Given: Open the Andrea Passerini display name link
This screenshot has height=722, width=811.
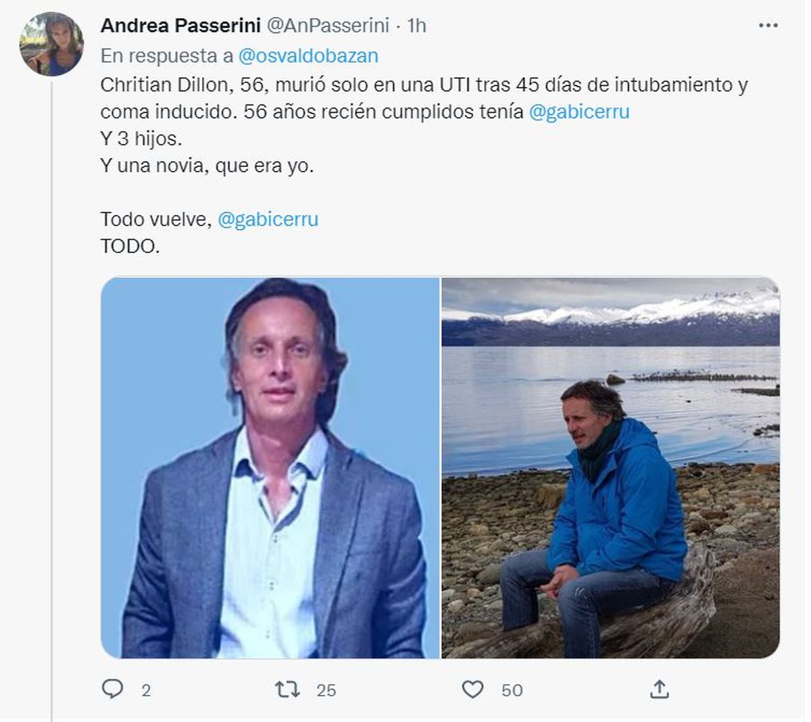Looking at the screenshot, I should 180,26.
